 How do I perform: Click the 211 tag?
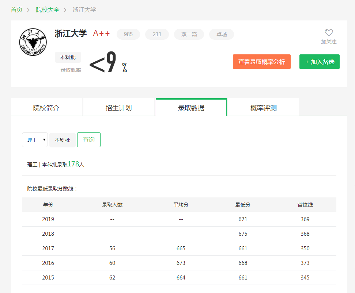coord(157,34)
